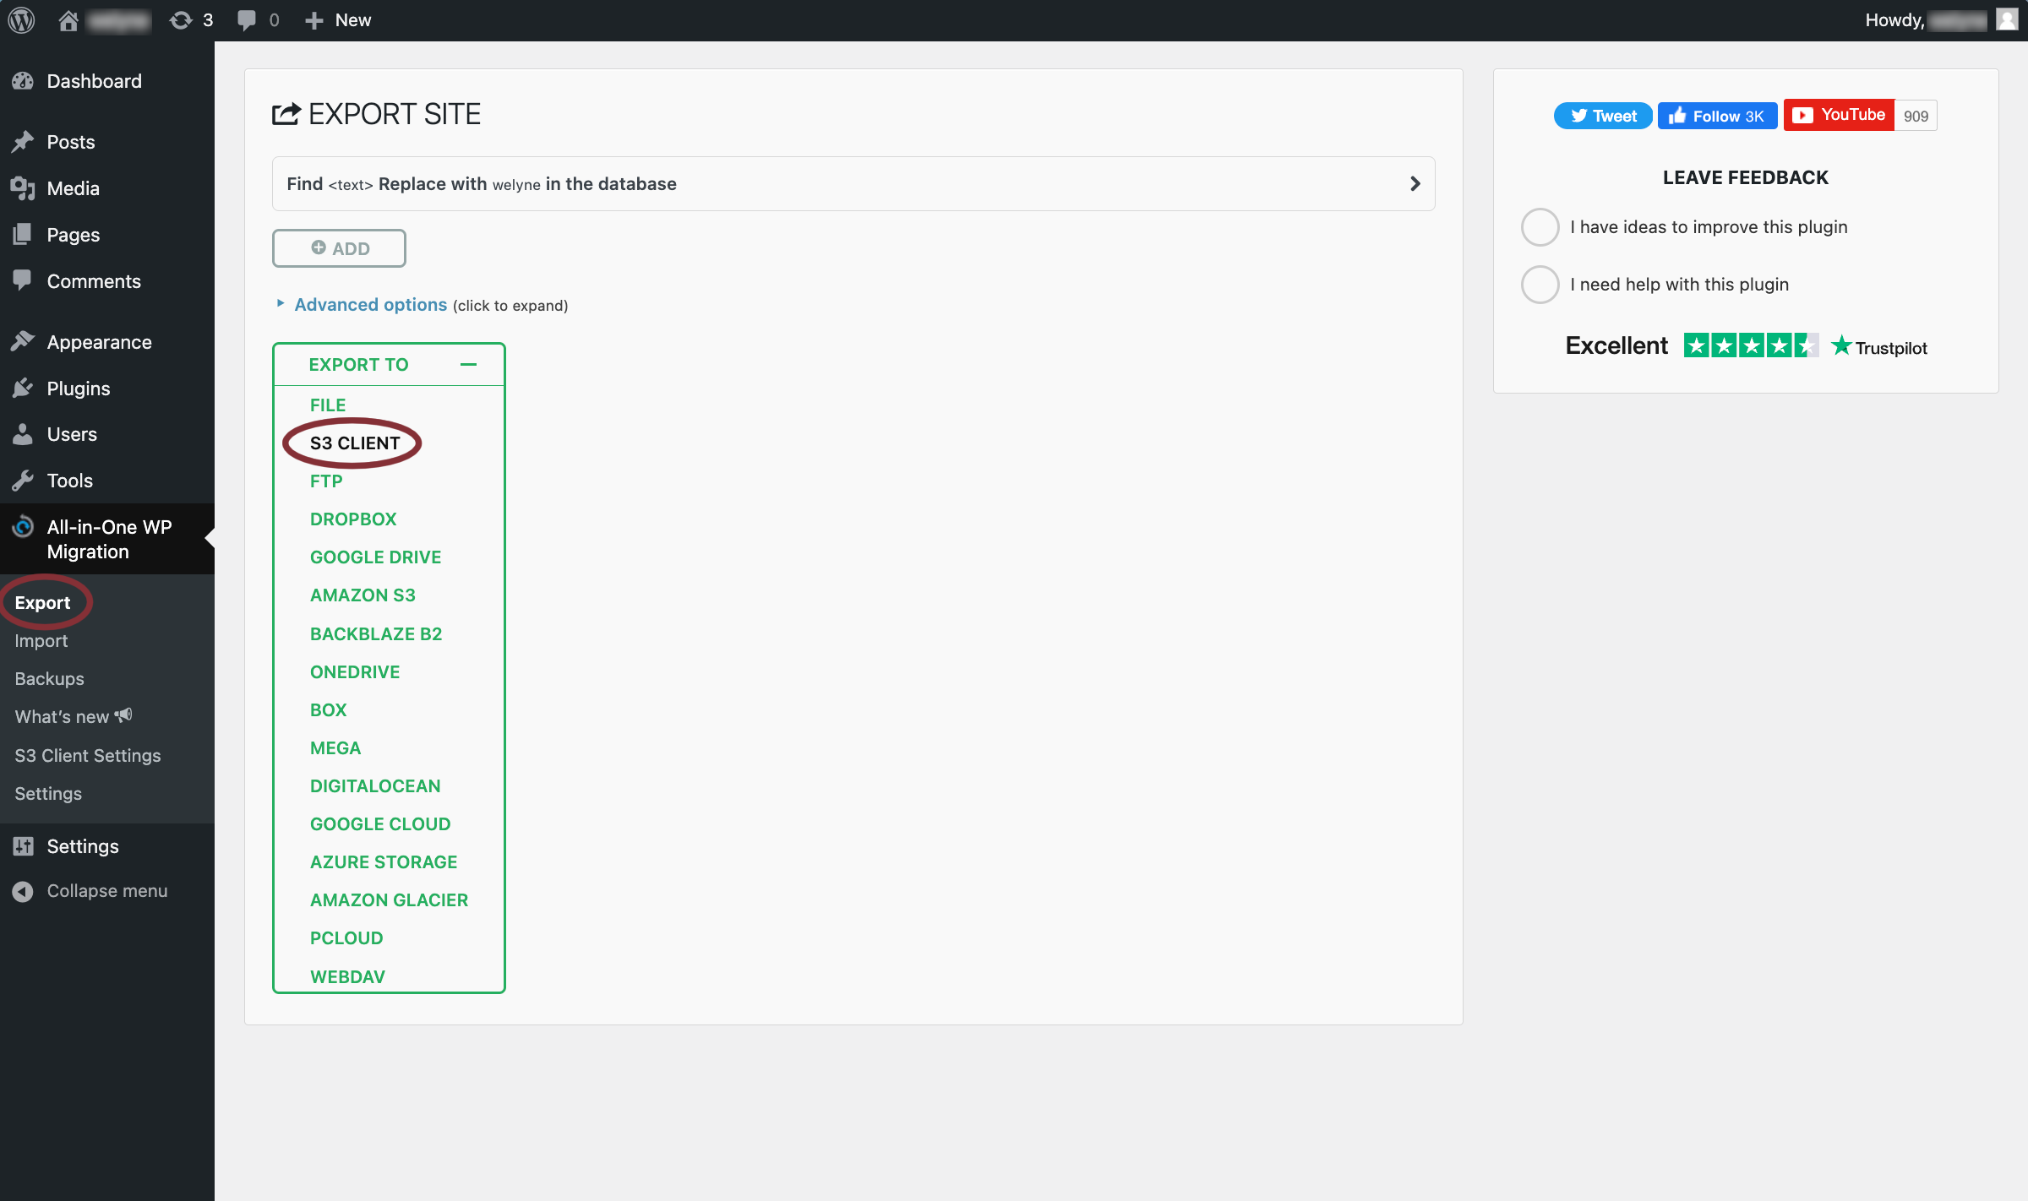Screen dimensions: 2028x1201
Task: Click the Export icon in sidebar
Action: coord(41,600)
